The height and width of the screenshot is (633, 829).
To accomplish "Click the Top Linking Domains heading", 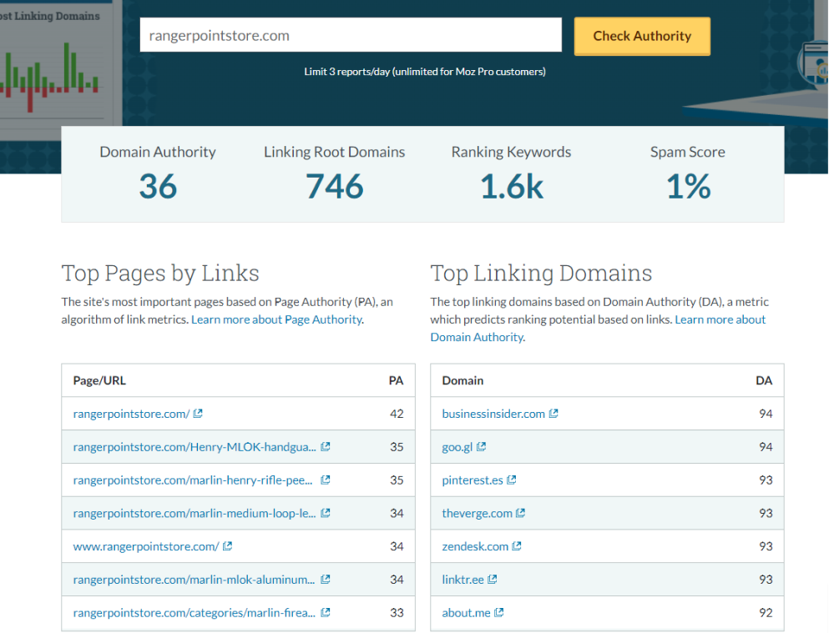I will click(x=541, y=273).
